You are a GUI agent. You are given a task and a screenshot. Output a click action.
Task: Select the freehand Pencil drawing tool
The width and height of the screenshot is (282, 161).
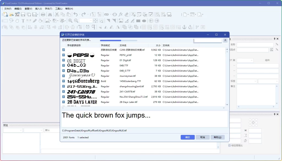pos(34,20)
